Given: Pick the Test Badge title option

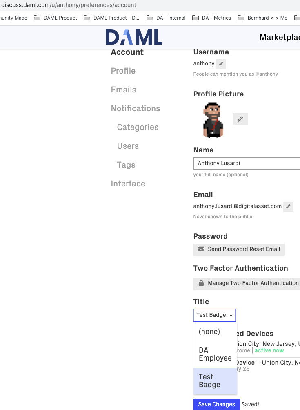Looking at the screenshot, I should (x=215, y=381).
